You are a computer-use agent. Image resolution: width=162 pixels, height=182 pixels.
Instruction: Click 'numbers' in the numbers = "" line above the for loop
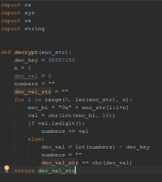(x=26, y=84)
